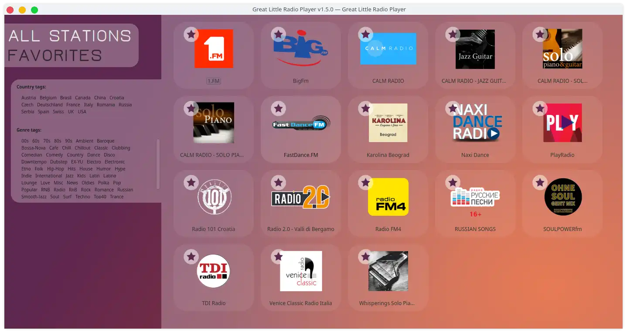
Task: Select the Trance genre tag
Action: pos(116,197)
